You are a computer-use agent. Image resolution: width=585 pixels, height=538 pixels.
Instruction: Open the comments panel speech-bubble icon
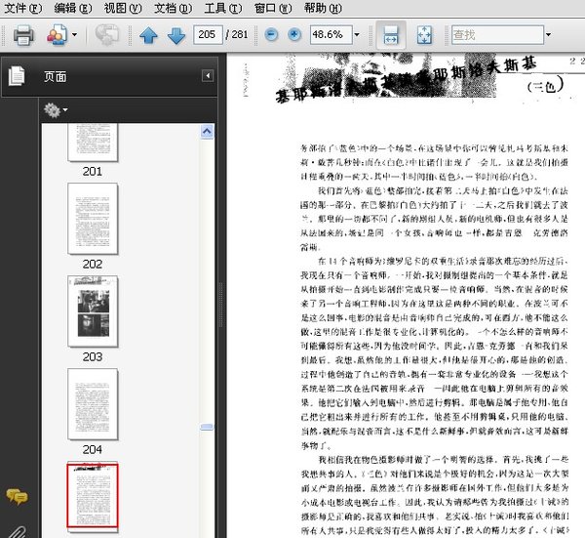(17, 496)
